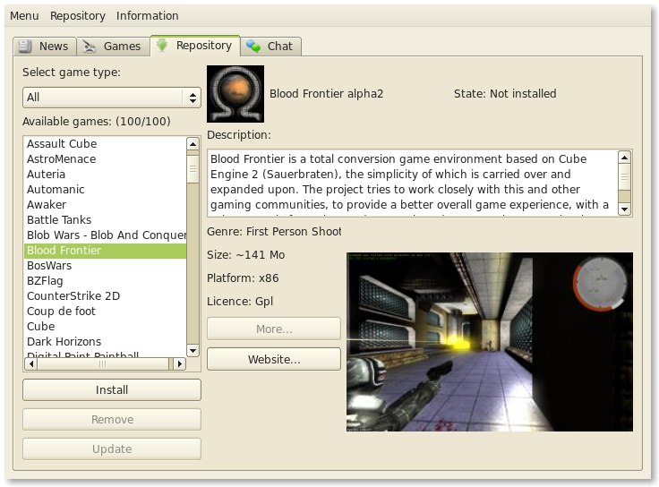The height and width of the screenshot is (487, 659).
Task: Click games list scroll left arrow
Action: click(31, 363)
